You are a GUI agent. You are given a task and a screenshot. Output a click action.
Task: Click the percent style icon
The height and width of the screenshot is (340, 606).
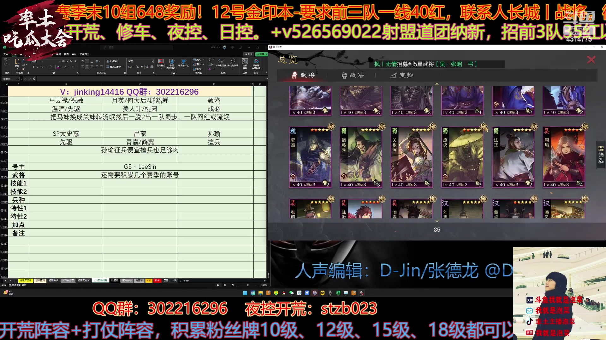[137, 67]
